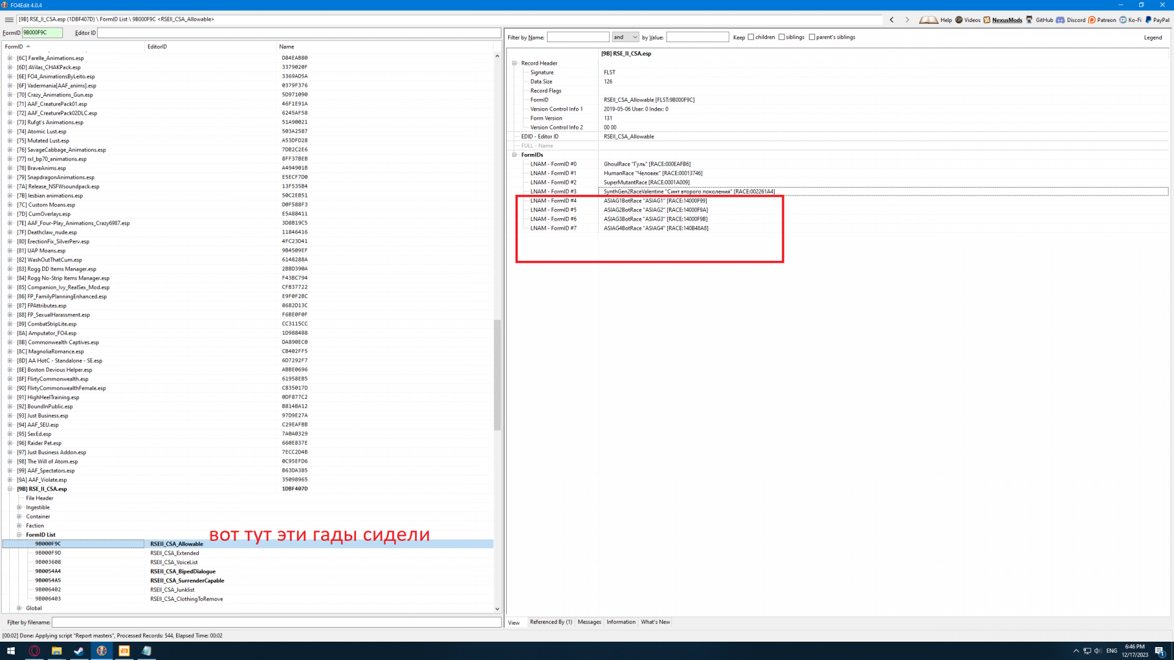This screenshot has height=660, width=1174.
Task: Click the back navigation arrow
Action: pos(892,20)
